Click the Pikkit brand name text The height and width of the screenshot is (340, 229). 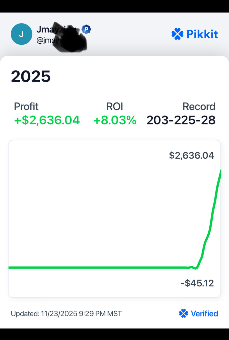[x=202, y=34]
